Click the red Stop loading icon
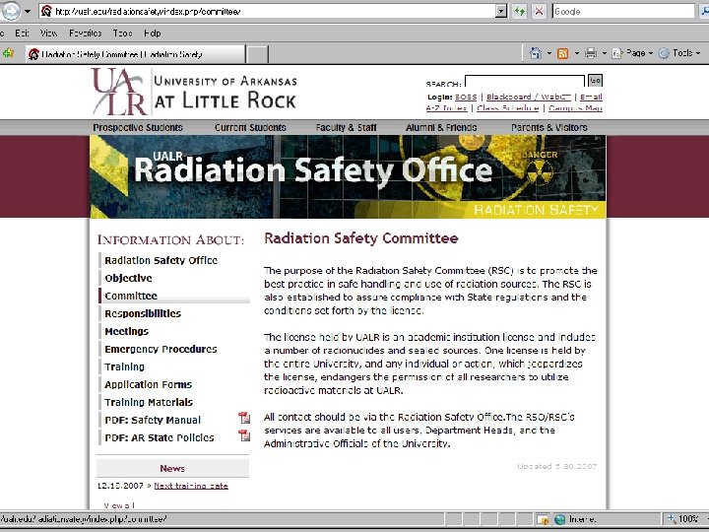The height and width of the screenshot is (532, 709). click(x=539, y=11)
